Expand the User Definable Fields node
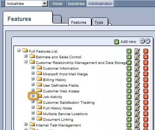The image size is (155, 130). pyautogui.click(x=33, y=85)
